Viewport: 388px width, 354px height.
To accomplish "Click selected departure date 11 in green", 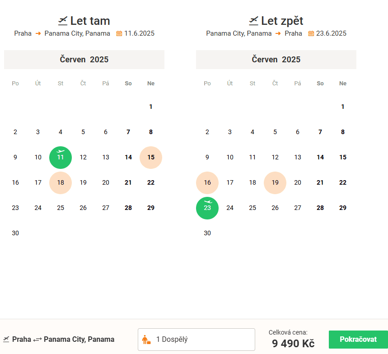I will tap(61, 158).
